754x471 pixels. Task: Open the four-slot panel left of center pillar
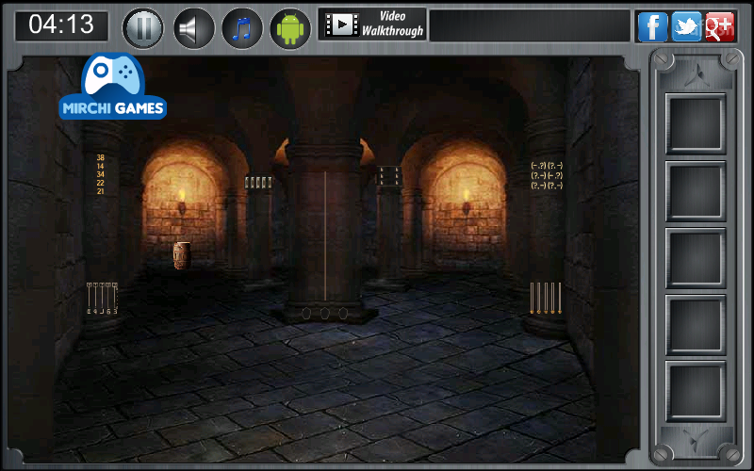(x=258, y=182)
